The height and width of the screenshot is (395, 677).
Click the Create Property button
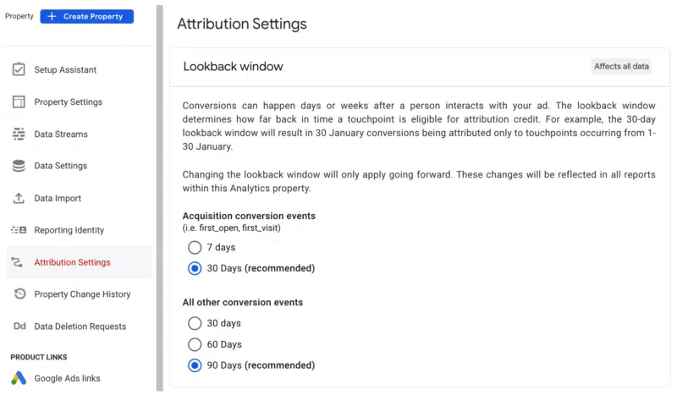(86, 16)
